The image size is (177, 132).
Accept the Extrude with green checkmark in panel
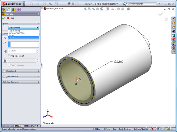[x=4, y=18]
